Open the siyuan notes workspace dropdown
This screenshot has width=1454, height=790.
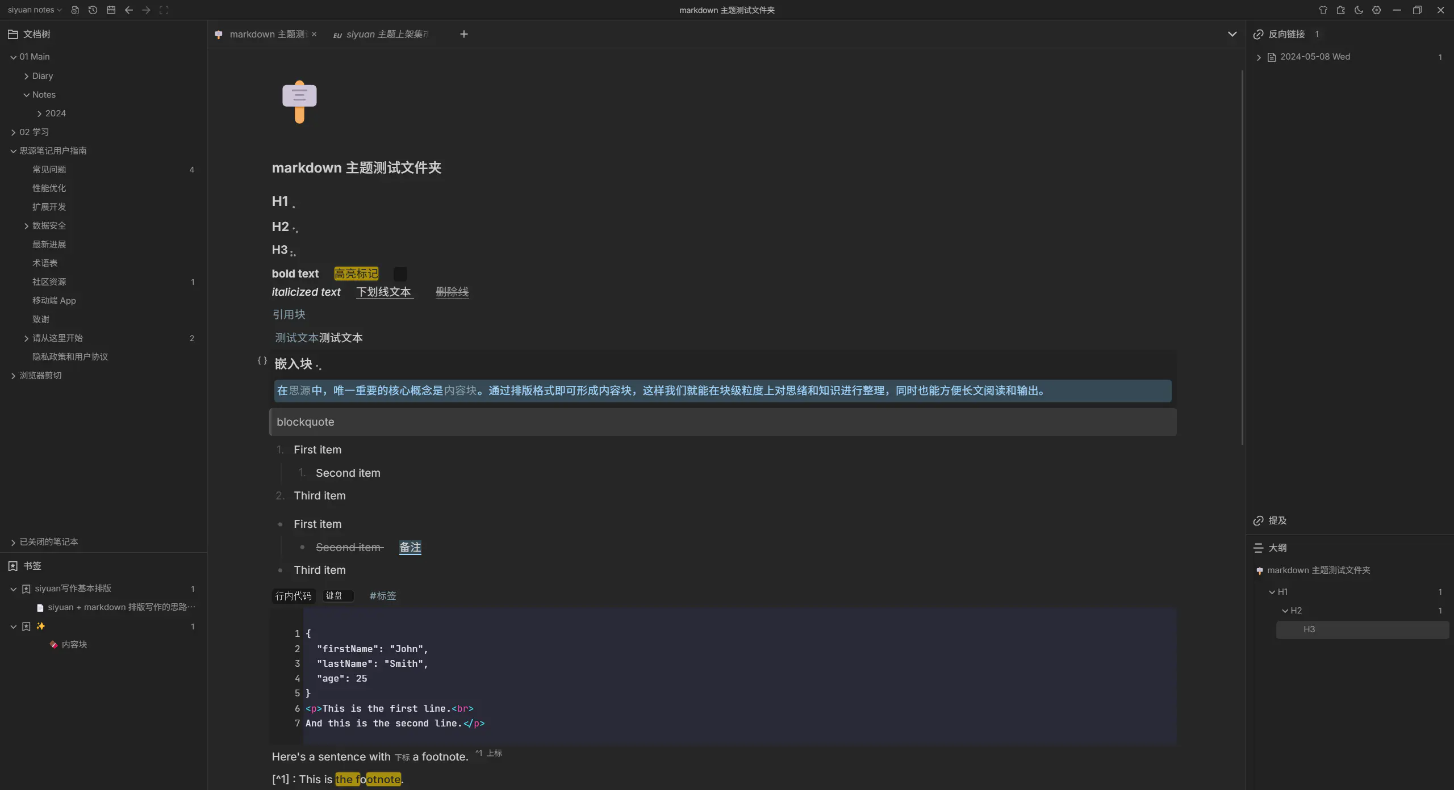click(x=35, y=10)
